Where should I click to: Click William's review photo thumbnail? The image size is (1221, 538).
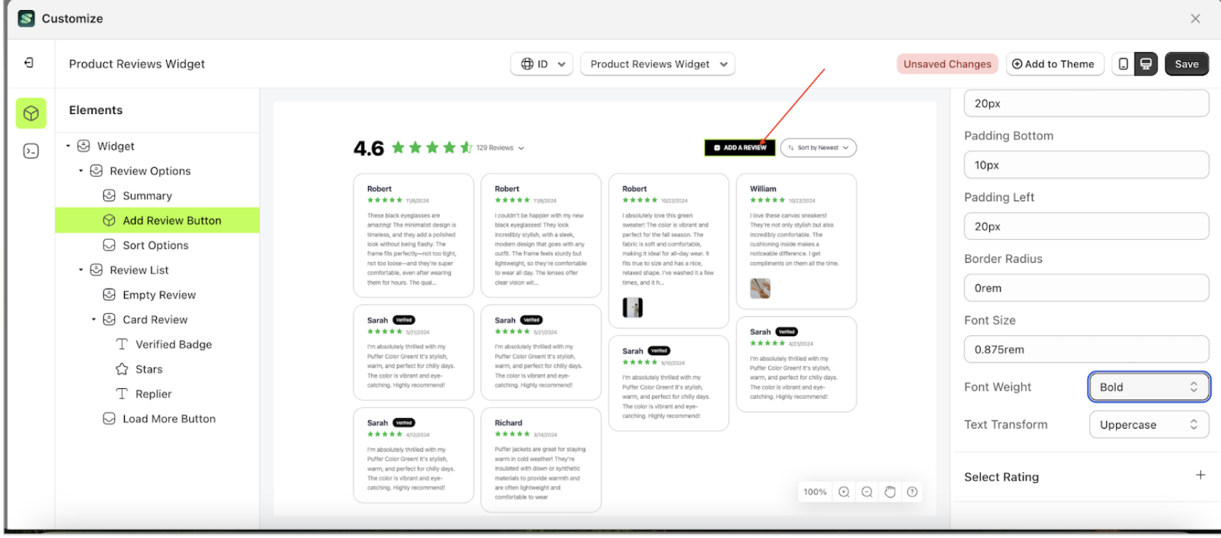tap(760, 288)
